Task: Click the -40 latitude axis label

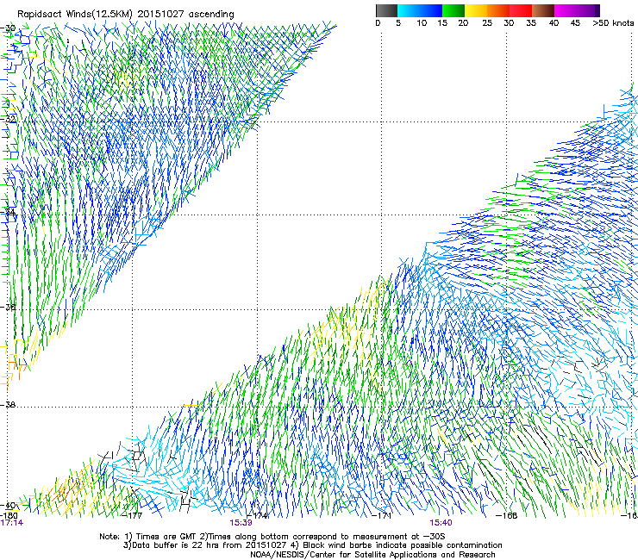Action: tap(9, 506)
